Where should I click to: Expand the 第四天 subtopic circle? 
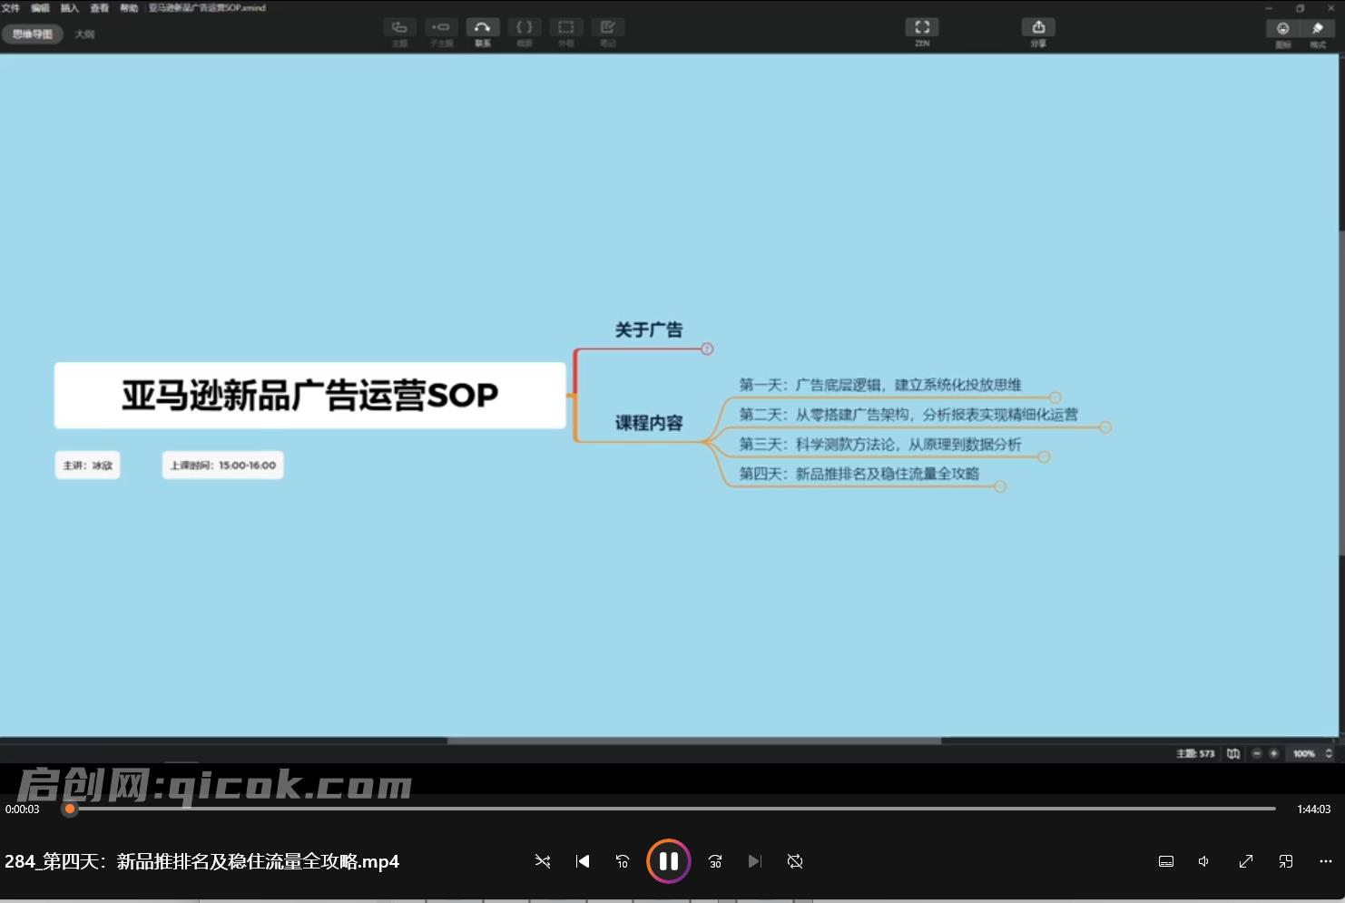click(x=1000, y=486)
